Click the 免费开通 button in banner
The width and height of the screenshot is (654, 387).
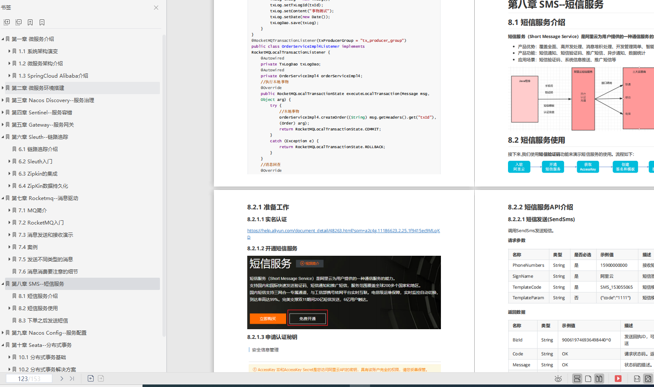point(307,319)
